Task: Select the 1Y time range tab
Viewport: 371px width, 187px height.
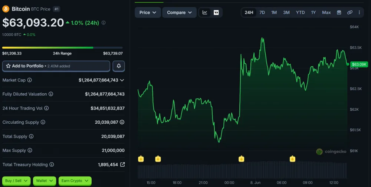Action: [x=313, y=13]
